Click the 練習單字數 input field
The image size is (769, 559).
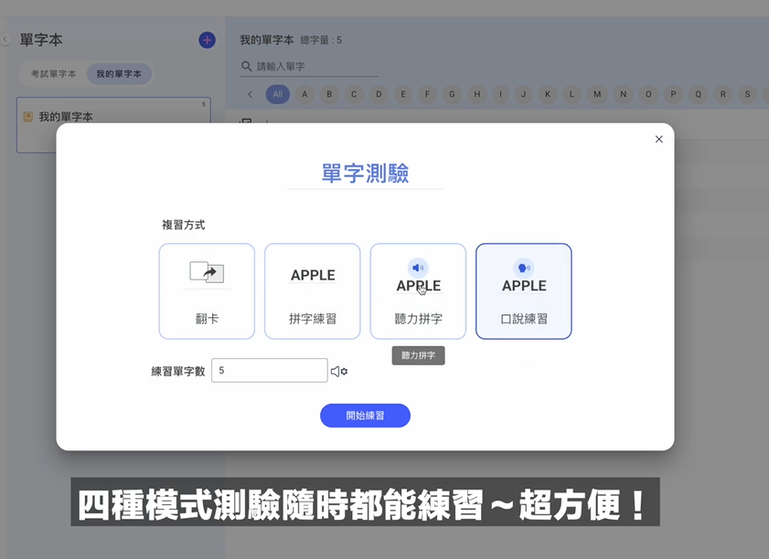click(x=269, y=371)
